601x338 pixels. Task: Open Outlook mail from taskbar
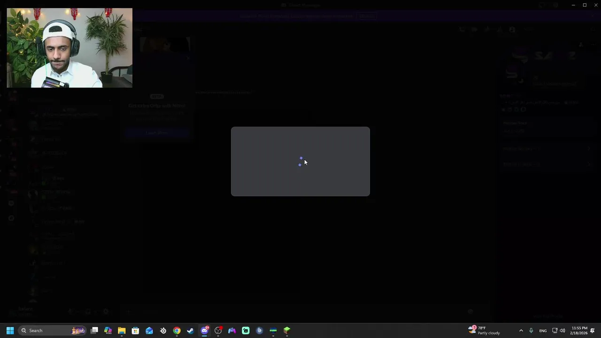pos(149,330)
